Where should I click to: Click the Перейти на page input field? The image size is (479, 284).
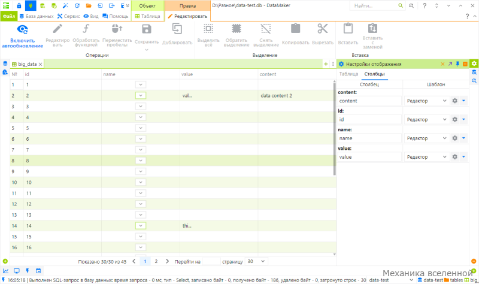[211, 262]
